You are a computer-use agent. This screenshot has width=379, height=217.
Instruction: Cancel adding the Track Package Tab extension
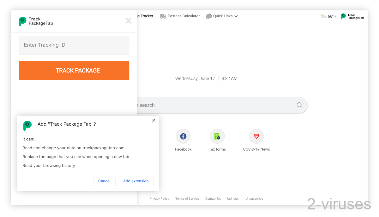click(104, 181)
